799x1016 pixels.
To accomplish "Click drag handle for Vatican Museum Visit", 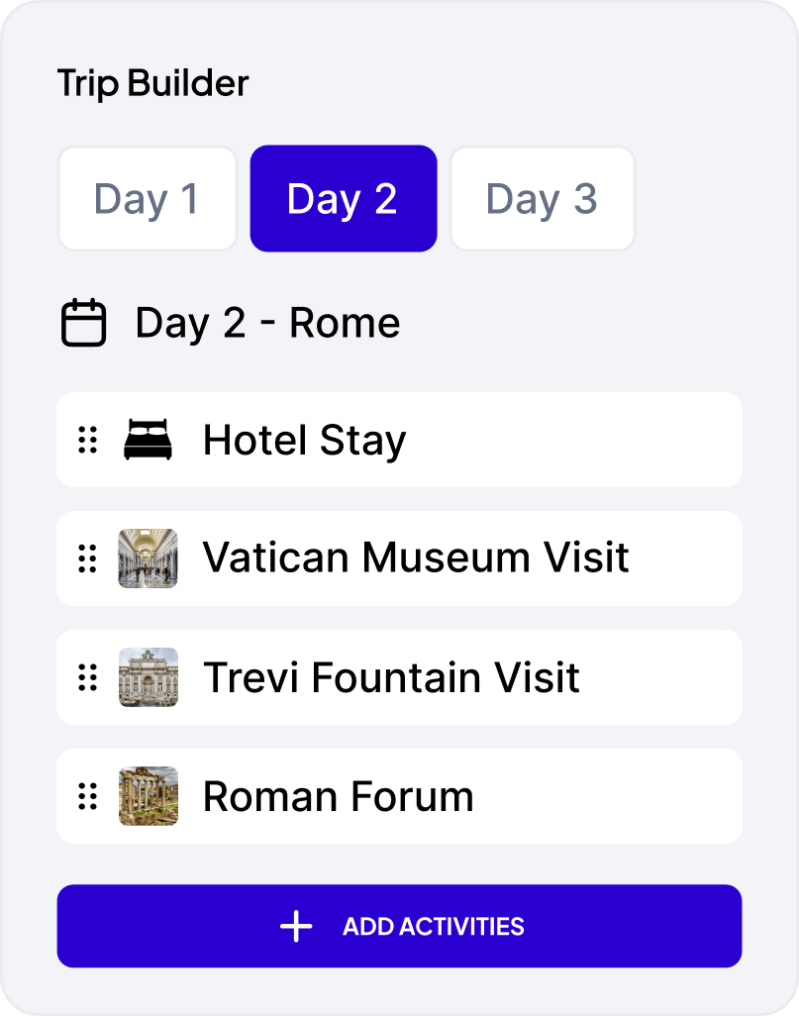I will click(x=88, y=559).
